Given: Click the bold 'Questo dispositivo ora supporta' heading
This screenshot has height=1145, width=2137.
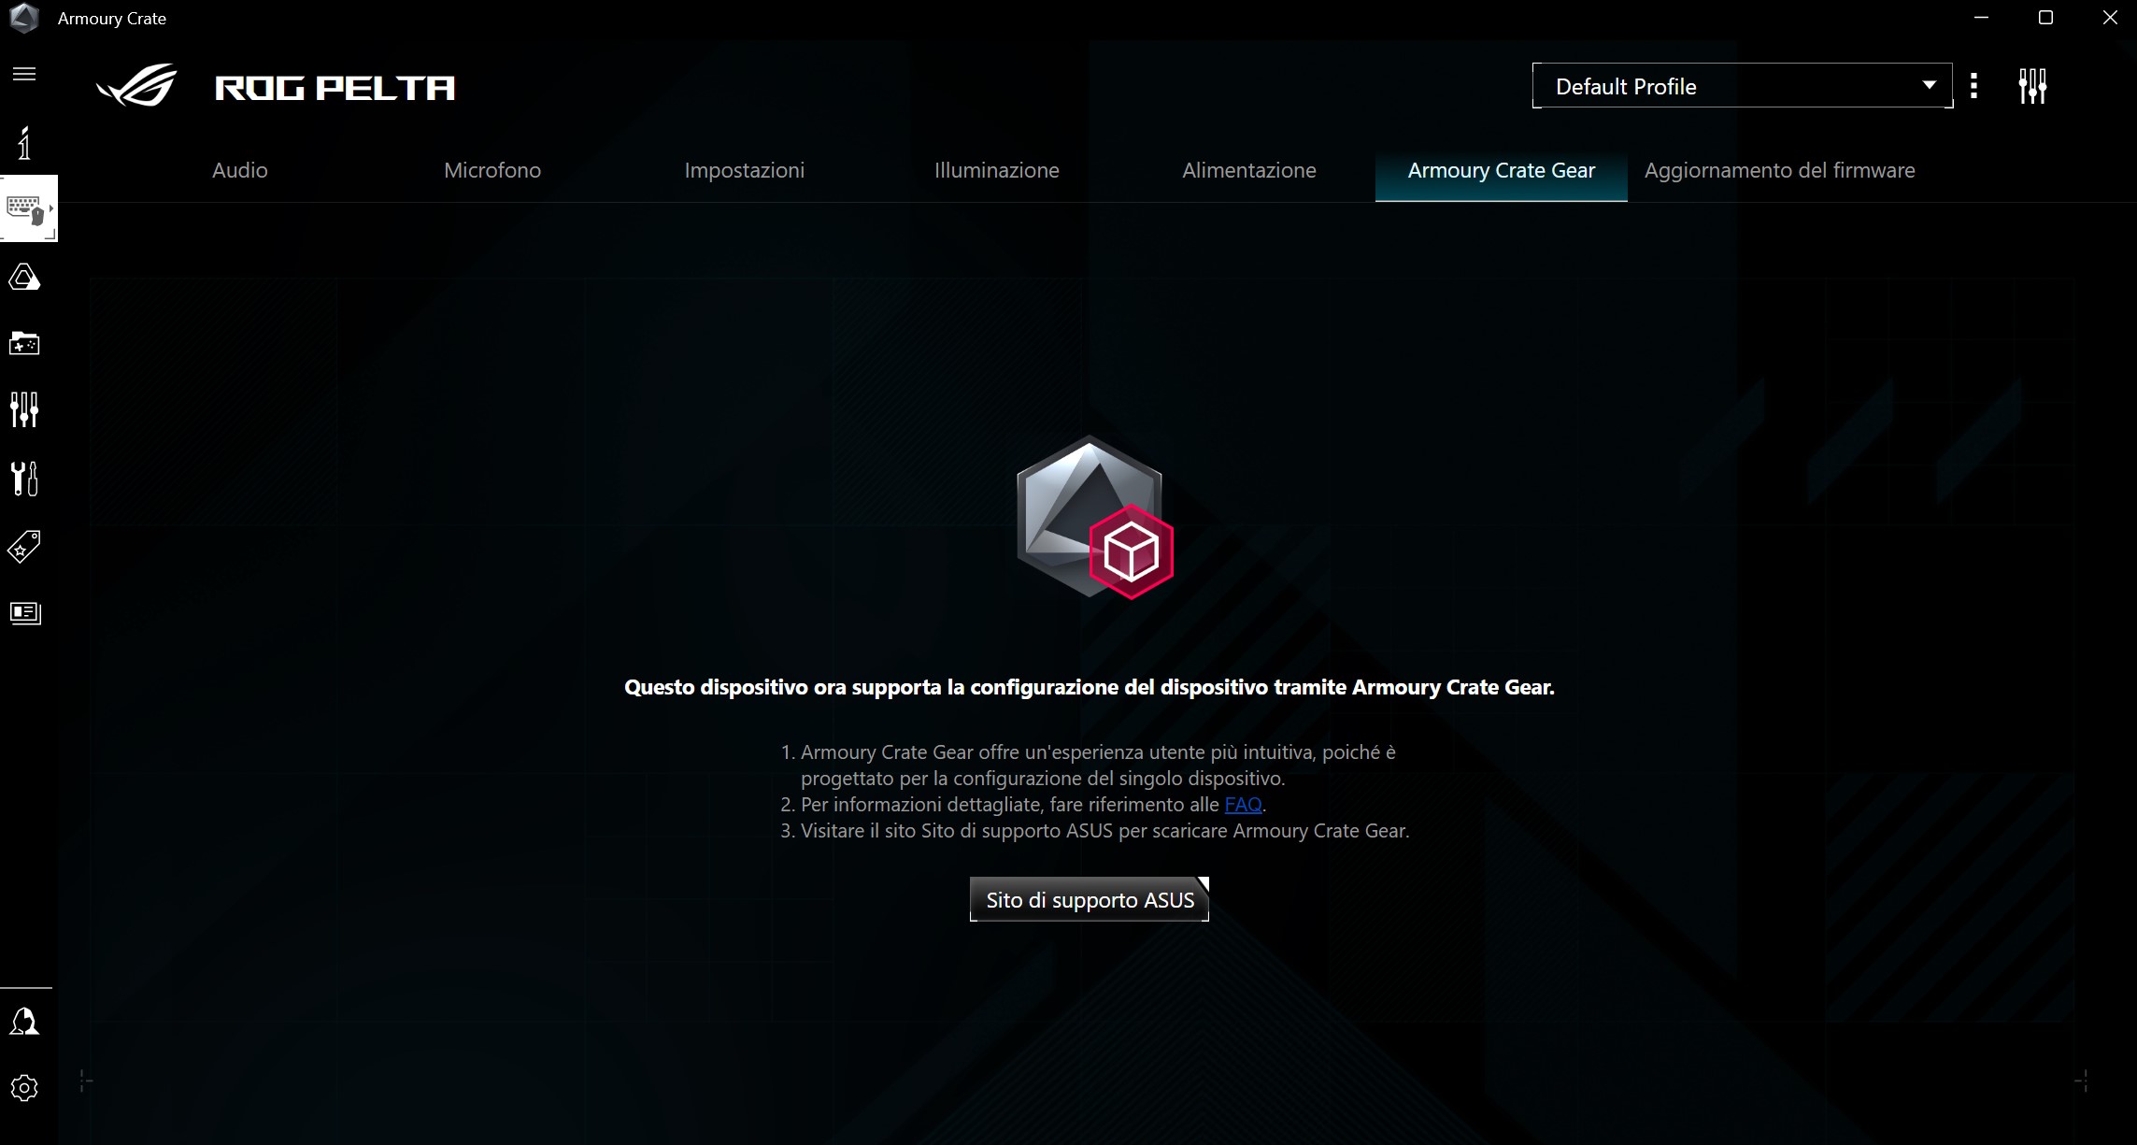Looking at the screenshot, I should 1090,688.
